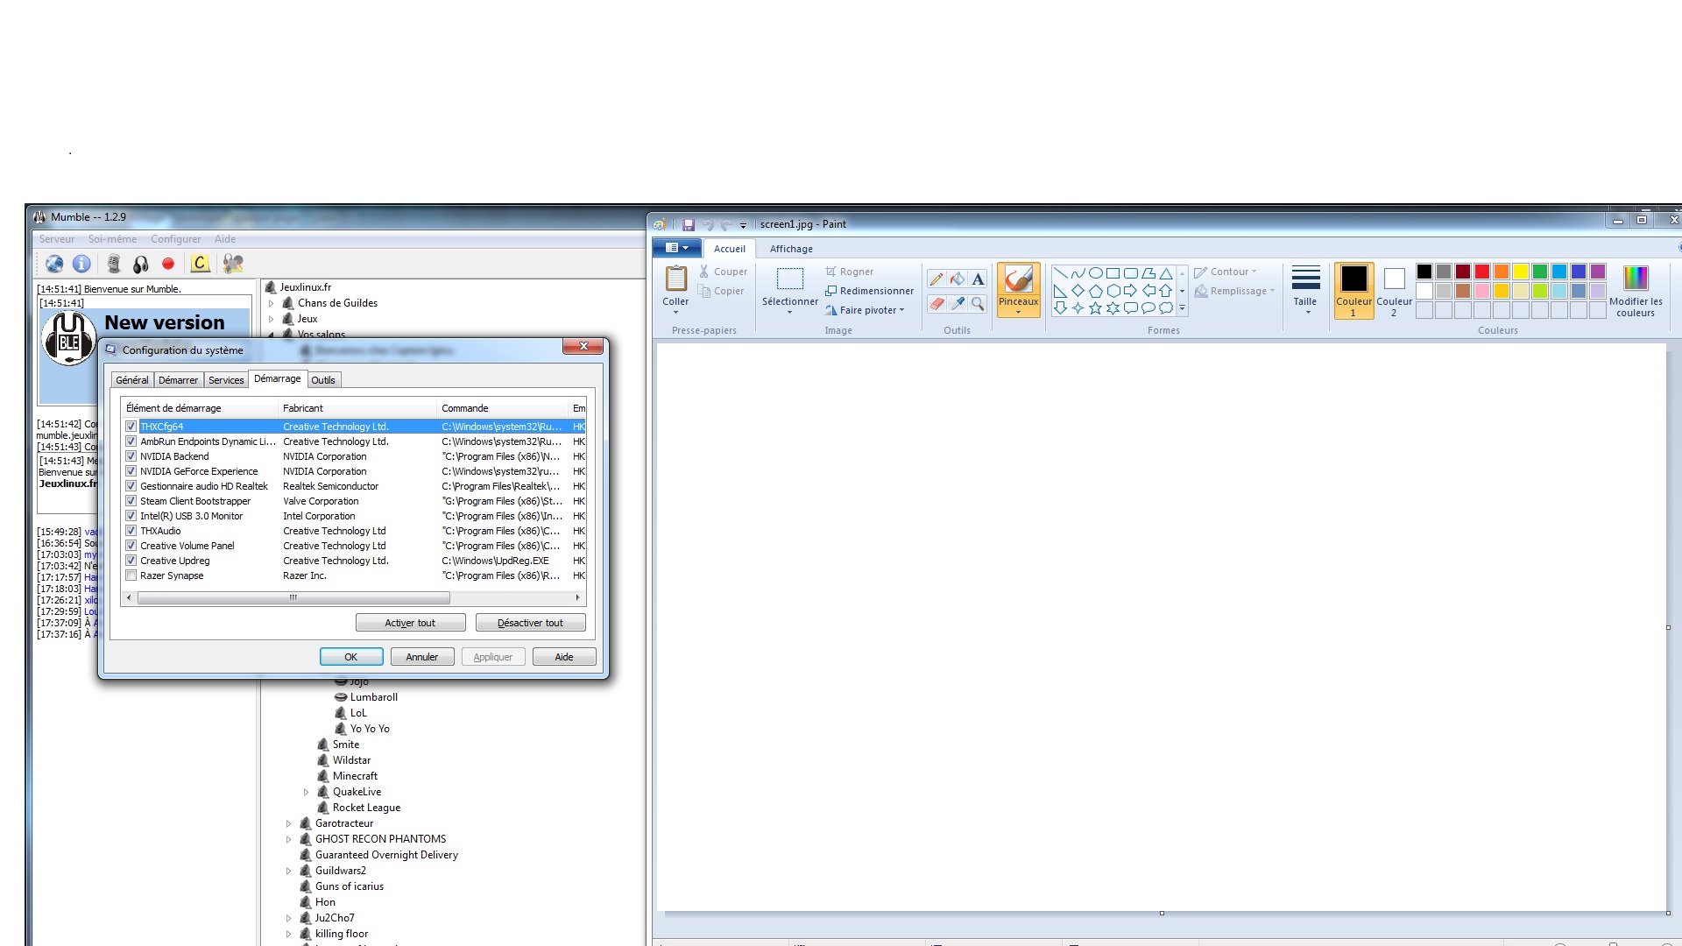Open the Affichage ribbon tab in Paint
1682x946 pixels.
pyautogui.click(x=791, y=249)
